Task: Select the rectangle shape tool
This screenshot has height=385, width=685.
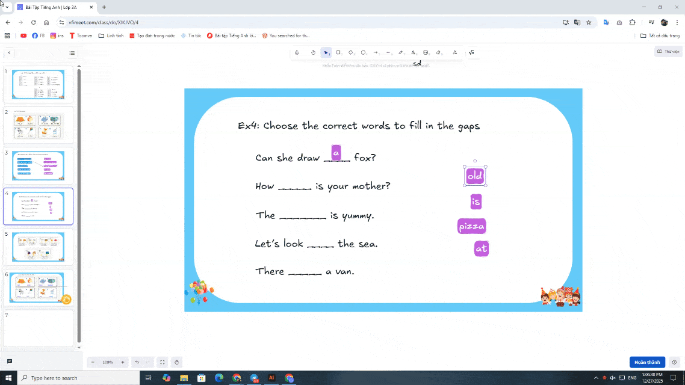Action: [x=338, y=53]
